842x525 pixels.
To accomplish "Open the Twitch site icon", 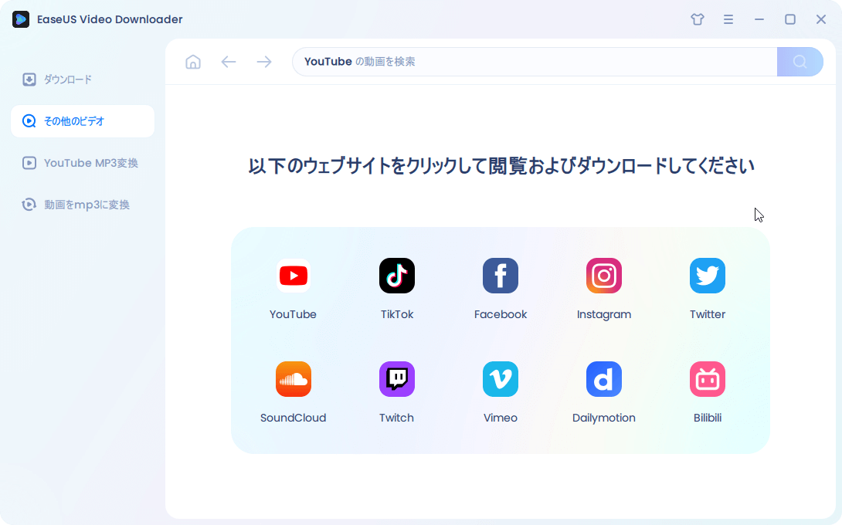I will pos(396,379).
